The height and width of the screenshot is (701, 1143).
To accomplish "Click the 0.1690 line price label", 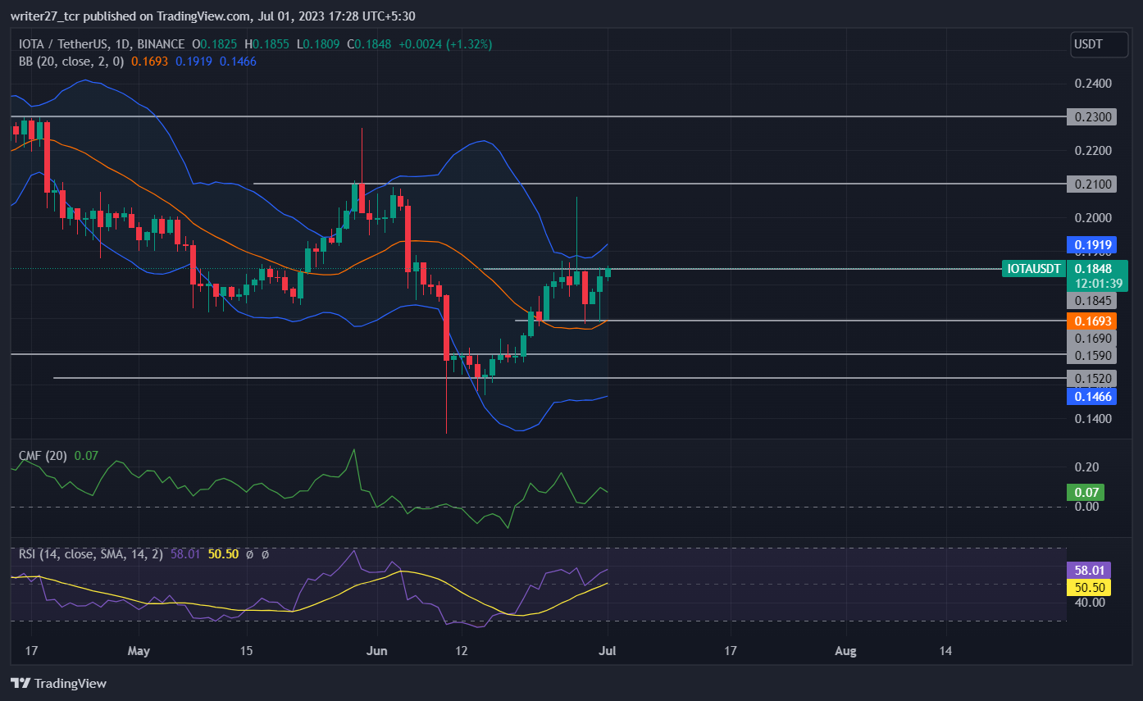I will pos(1092,338).
